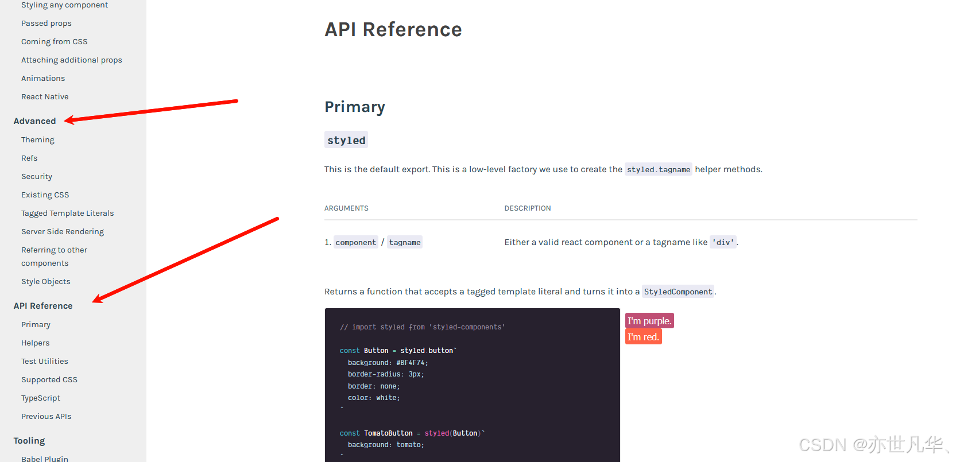Click the 'I'm red.' demo button
This screenshot has width=964, height=462.
click(644, 337)
